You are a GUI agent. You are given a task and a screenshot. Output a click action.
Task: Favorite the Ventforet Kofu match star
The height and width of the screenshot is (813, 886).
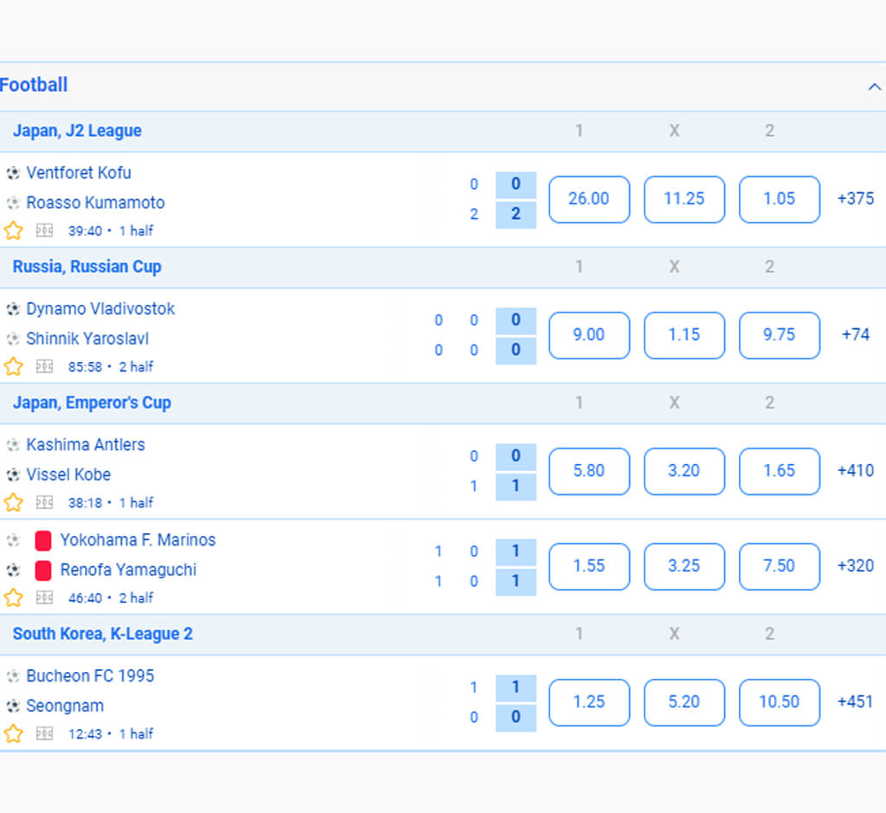click(13, 230)
